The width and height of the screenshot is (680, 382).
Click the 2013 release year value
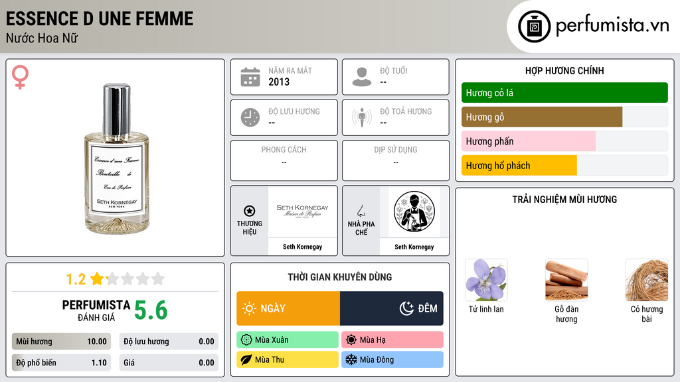point(279,82)
